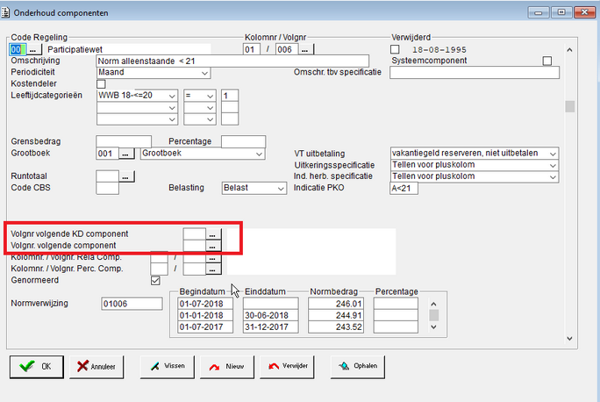Click the Runtotaal input field
Screen dimensions: 600x402
pyautogui.click(x=108, y=176)
